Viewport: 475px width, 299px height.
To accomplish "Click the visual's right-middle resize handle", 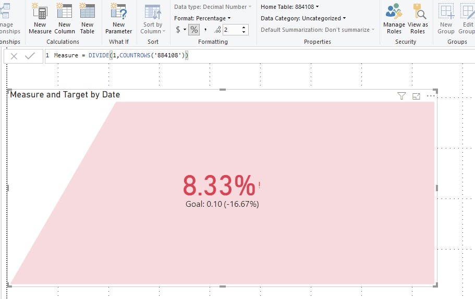I will (x=437, y=188).
